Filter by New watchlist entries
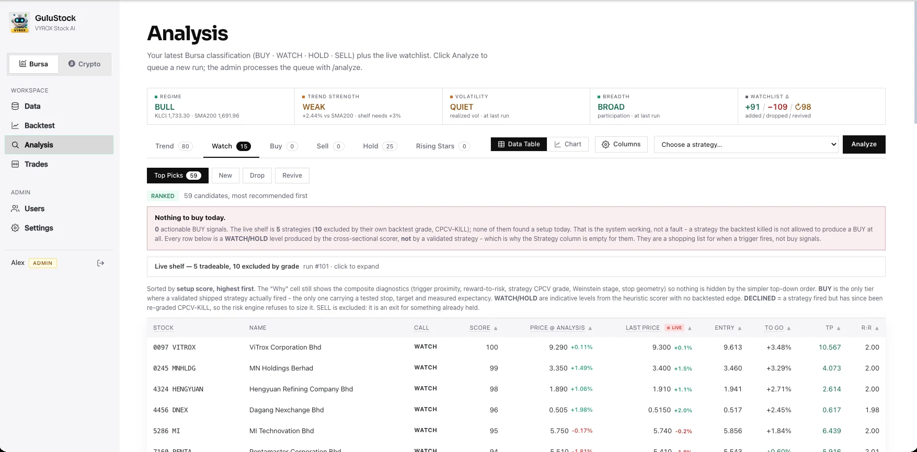This screenshot has width=917, height=452. [225, 176]
